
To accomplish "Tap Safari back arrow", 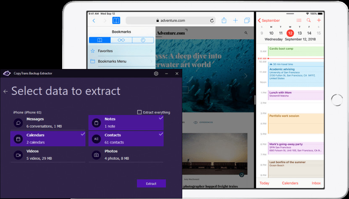I will coord(94,20).
